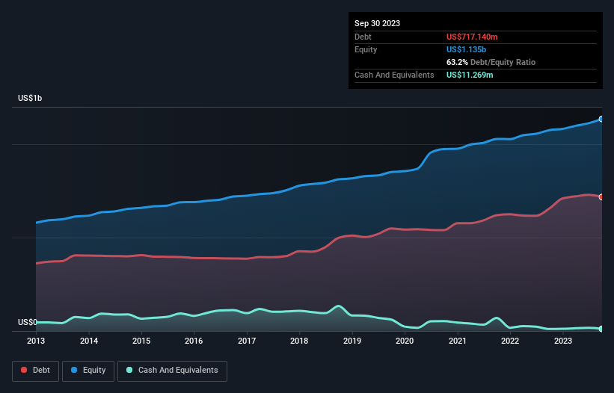Click the 2013 x-axis label
This screenshot has width=614, height=393.
(x=36, y=341)
